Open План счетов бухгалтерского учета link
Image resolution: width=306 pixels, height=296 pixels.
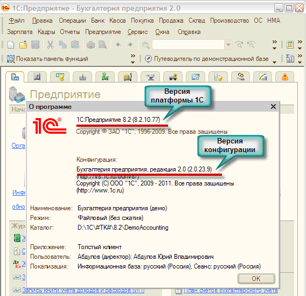[x=231, y=290]
